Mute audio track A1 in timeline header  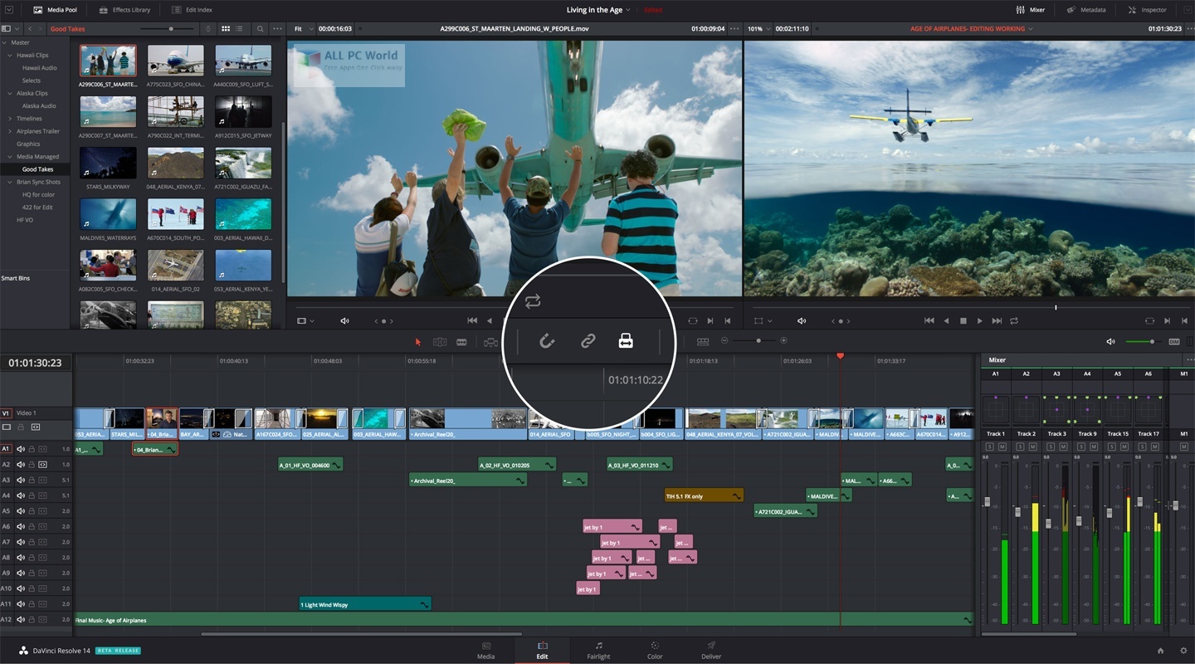coord(22,449)
